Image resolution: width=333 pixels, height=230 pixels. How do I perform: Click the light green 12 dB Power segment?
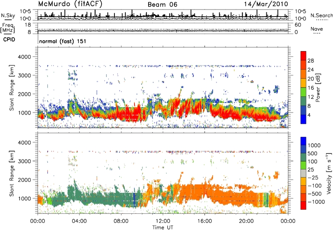[x=303, y=92]
